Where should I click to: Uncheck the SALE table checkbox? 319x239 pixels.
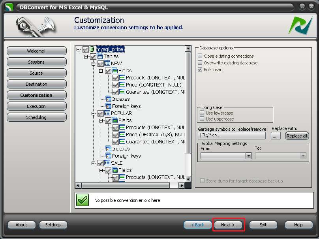click(101, 163)
